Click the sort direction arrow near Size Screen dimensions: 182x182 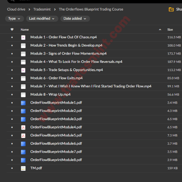coord(160,29)
